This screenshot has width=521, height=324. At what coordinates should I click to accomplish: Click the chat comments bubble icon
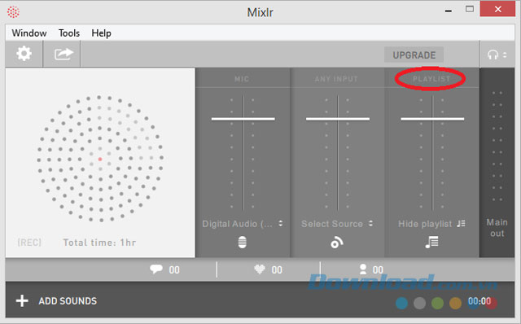point(156,269)
